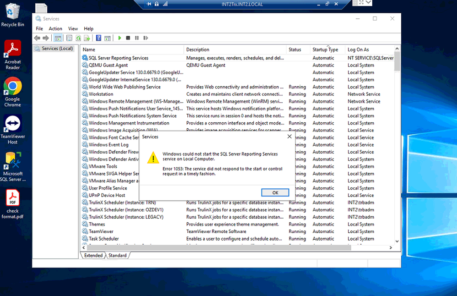This screenshot has width=457, height=296.
Task: Select TrulinX Scheduler (Instance: LEGACY) row
Action: tap(238, 217)
